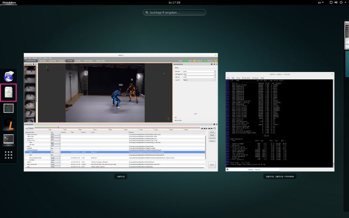Open the terminal prompt icon in dock

(x=9, y=139)
